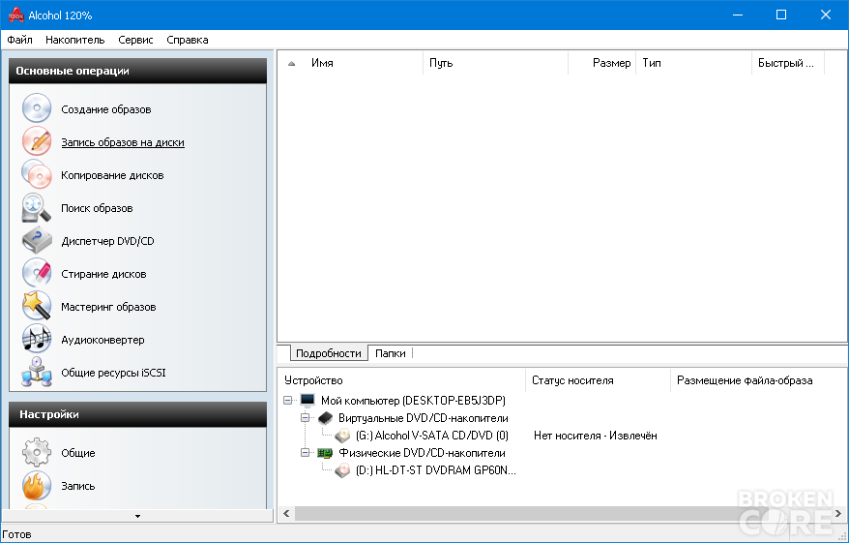Click the Запись образов на диски pencil icon

point(37,141)
